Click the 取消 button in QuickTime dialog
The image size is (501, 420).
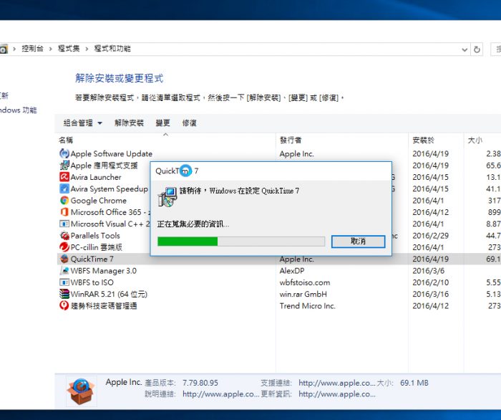coord(358,242)
